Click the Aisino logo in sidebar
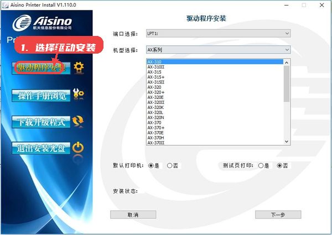Viewport: 332px width, 235px height. click(42, 22)
